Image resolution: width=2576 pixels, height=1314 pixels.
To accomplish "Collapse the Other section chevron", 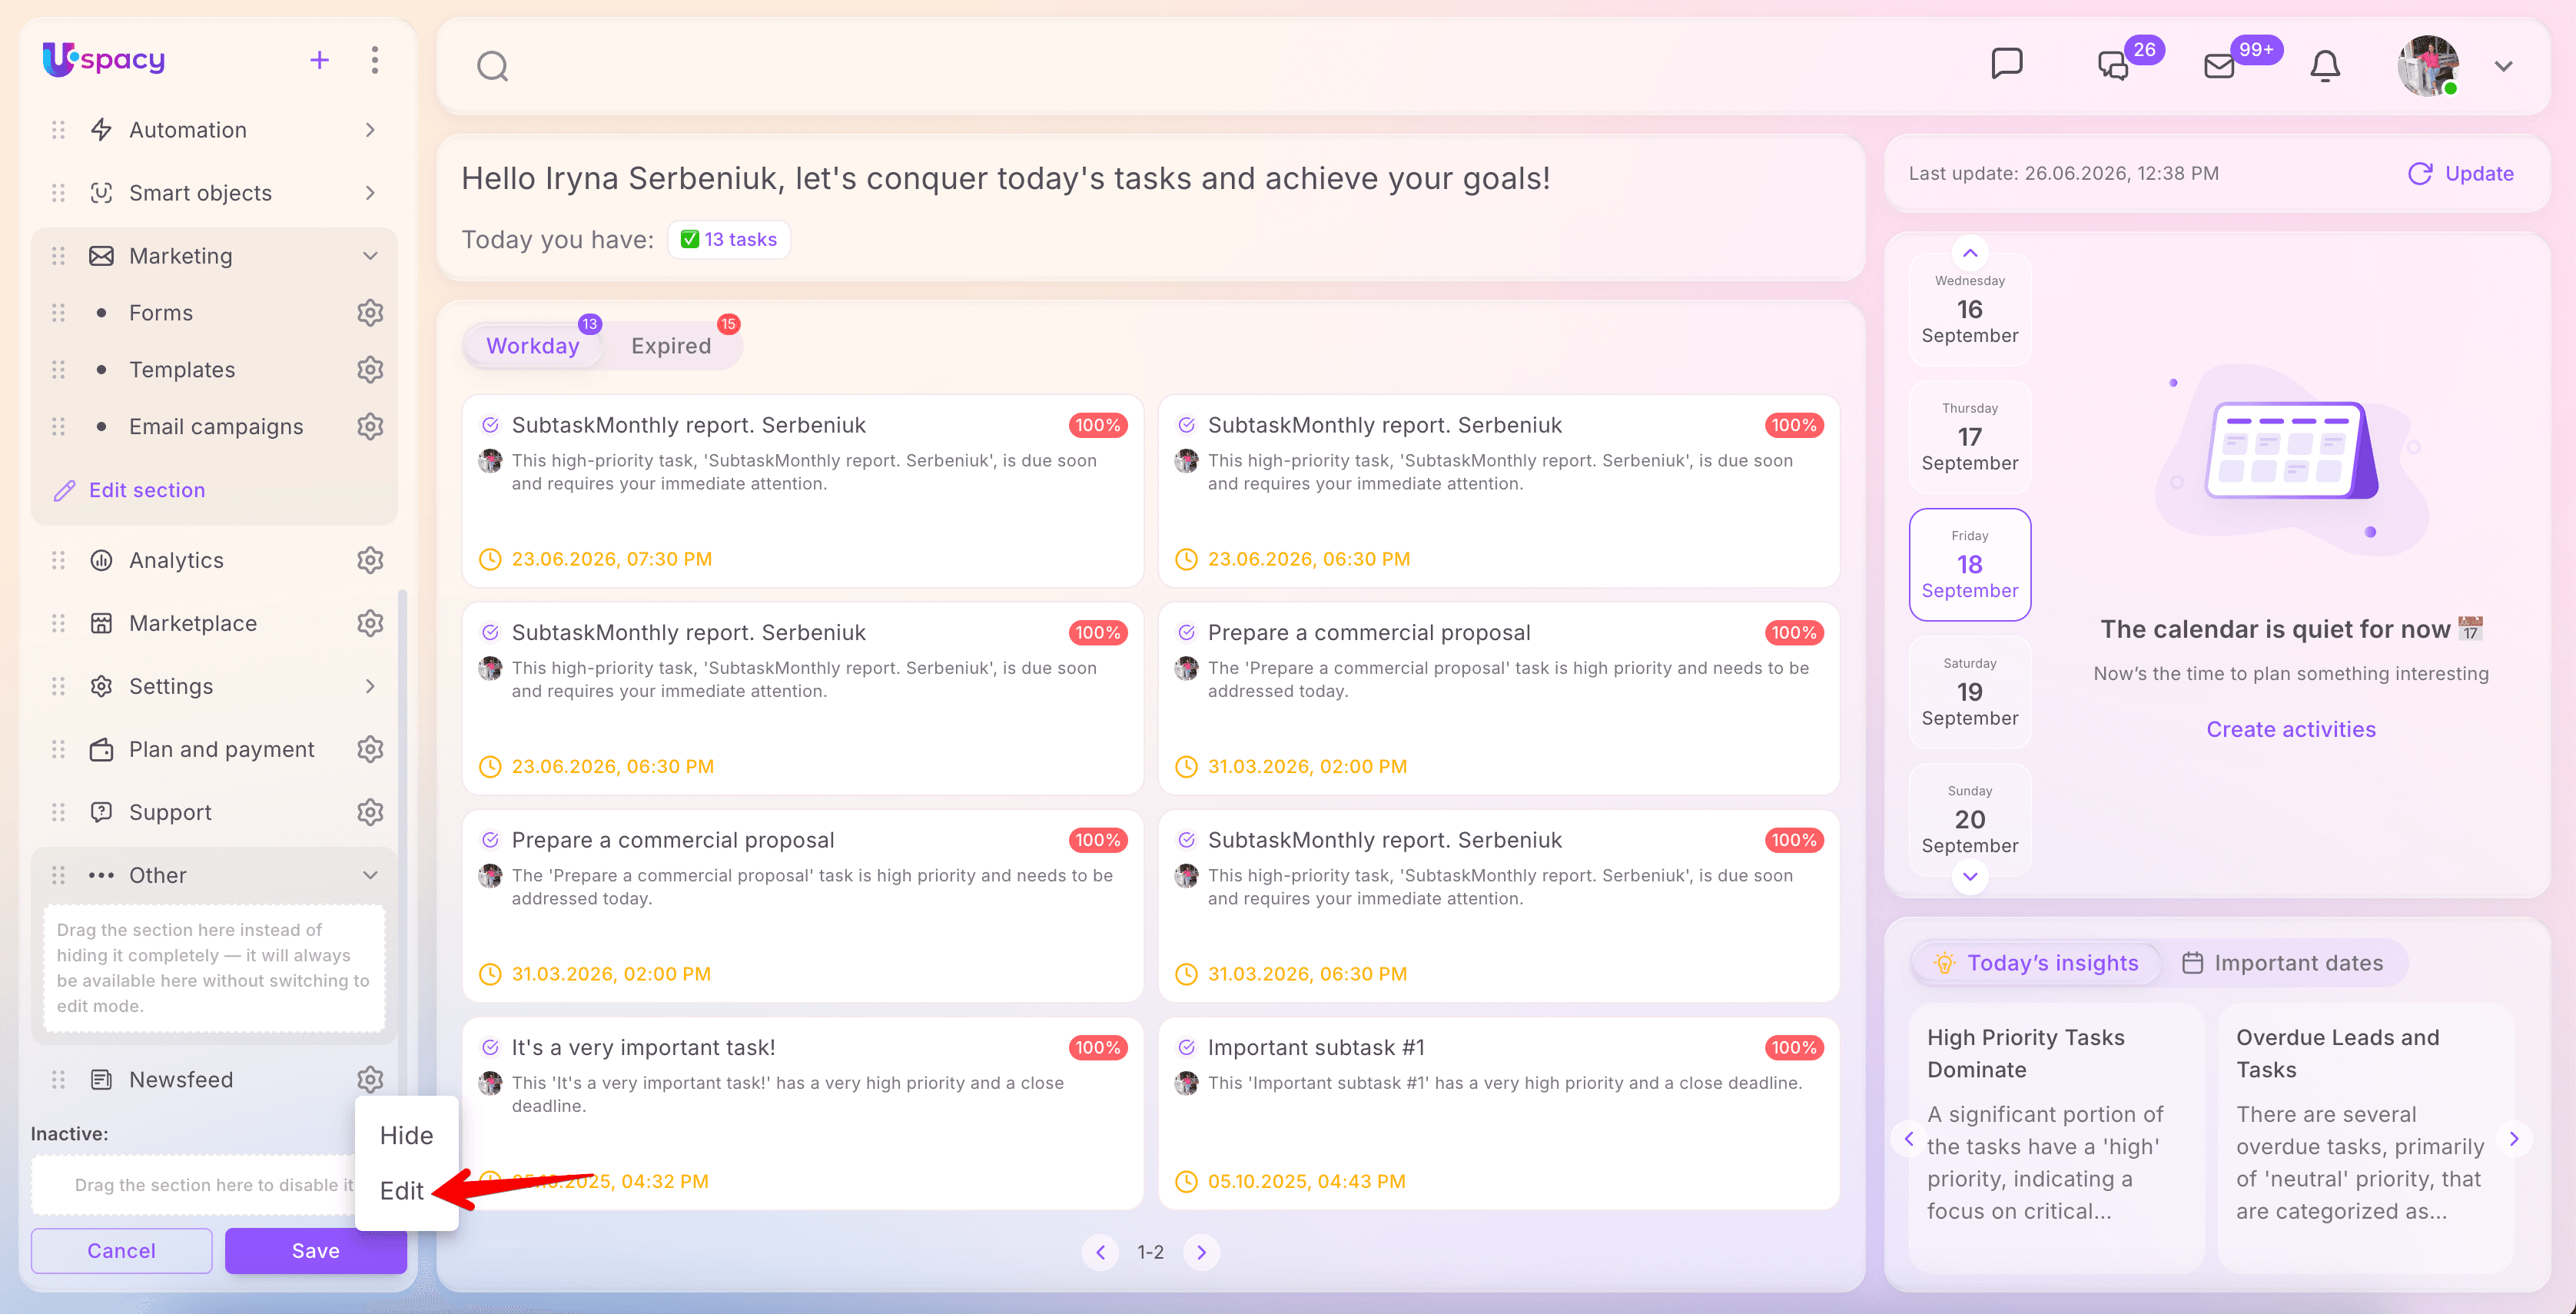I will (370, 875).
